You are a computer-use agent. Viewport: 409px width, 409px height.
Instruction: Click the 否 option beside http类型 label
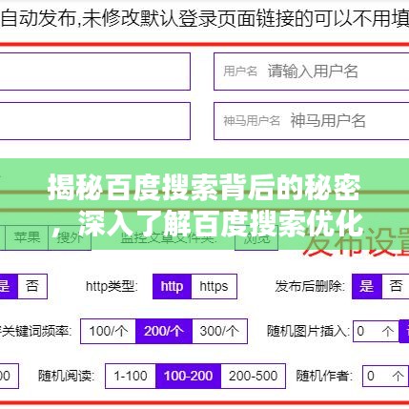click(32, 286)
